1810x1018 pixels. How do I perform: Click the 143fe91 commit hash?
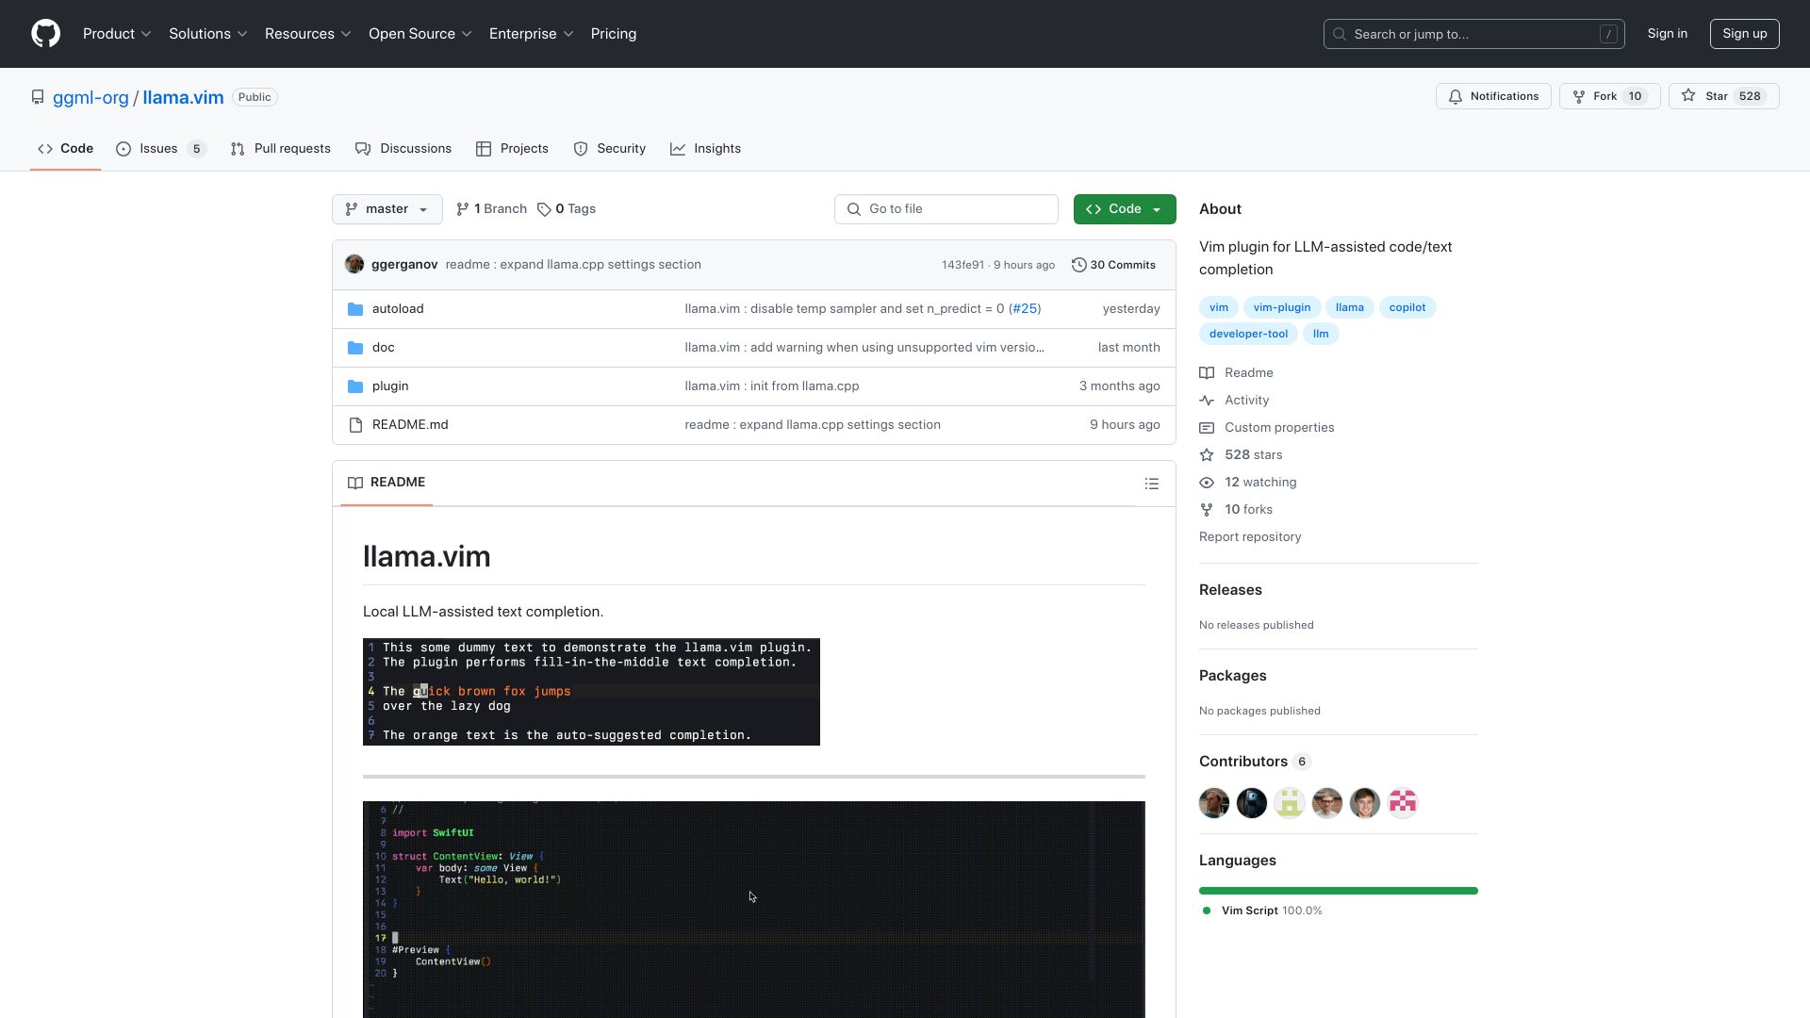(x=963, y=265)
